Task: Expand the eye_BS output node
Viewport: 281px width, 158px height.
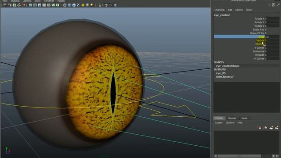Action: coord(220,73)
